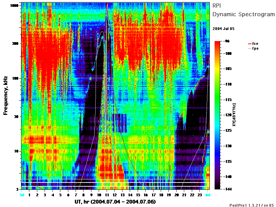
Task: Click the 300 kHz frequency axis label
Action: click(15, 43)
